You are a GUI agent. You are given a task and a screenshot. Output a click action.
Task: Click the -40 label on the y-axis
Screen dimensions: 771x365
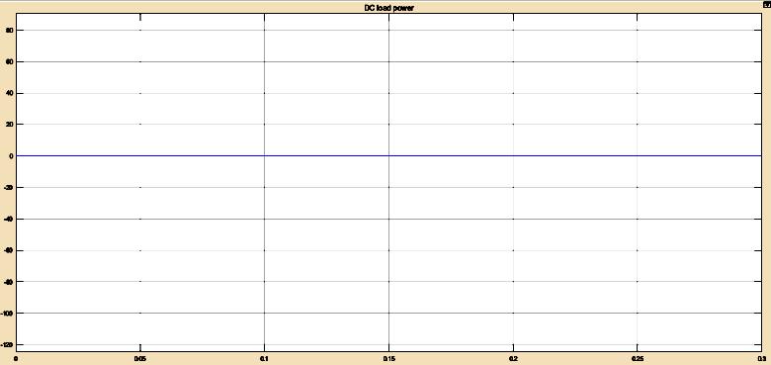tap(8, 219)
